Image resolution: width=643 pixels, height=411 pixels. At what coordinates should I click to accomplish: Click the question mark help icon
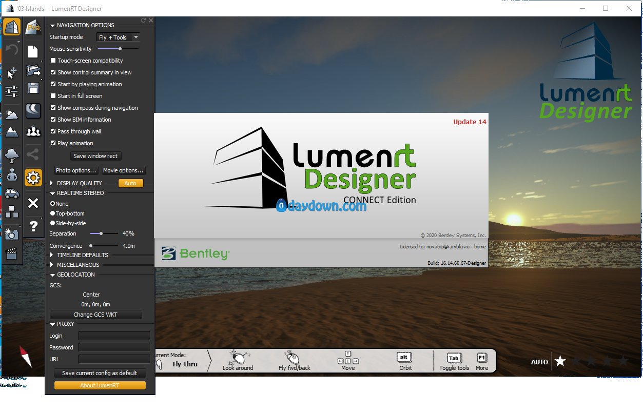click(x=33, y=226)
